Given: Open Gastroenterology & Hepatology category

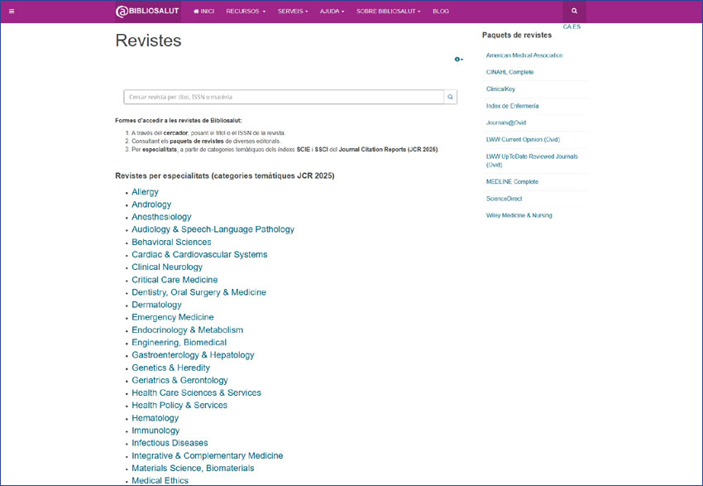Looking at the screenshot, I should tap(193, 355).
